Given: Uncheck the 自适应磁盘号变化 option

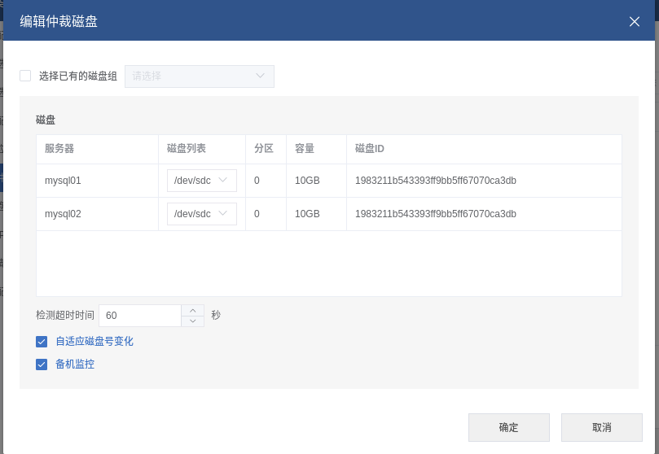Looking at the screenshot, I should click(42, 342).
